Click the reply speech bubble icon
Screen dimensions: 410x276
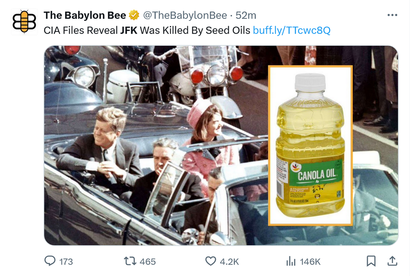pos(50,261)
